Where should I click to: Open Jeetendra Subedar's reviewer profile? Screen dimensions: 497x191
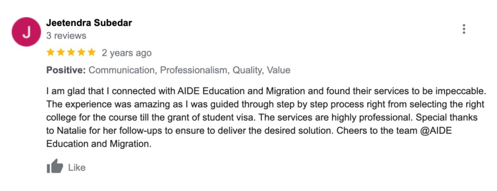click(x=89, y=23)
